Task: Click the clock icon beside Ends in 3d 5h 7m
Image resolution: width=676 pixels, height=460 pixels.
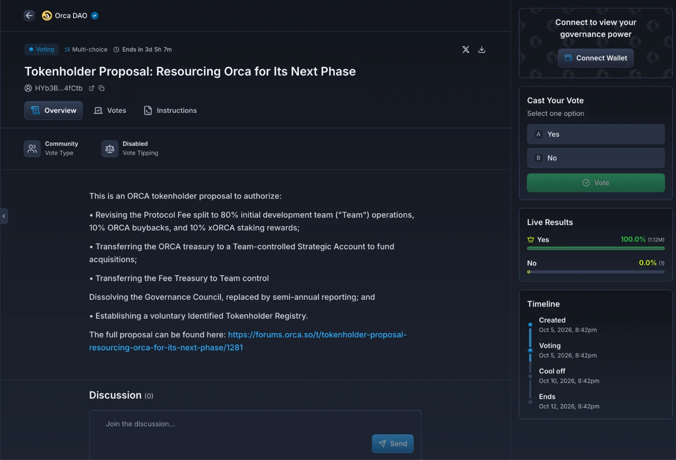Action: point(116,49)
